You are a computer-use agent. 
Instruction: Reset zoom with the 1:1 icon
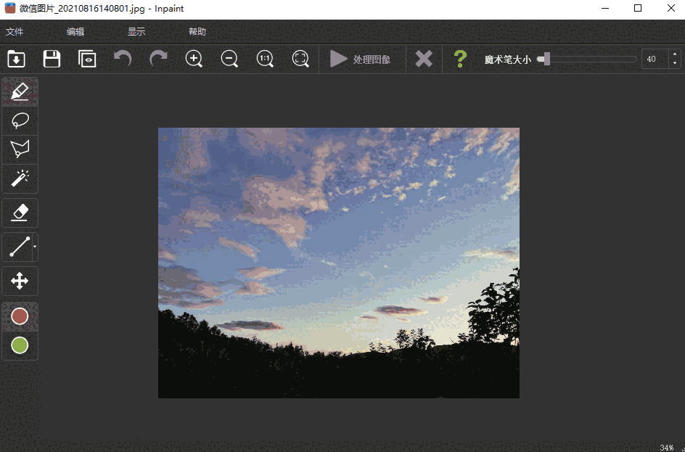tap(265, 59)
